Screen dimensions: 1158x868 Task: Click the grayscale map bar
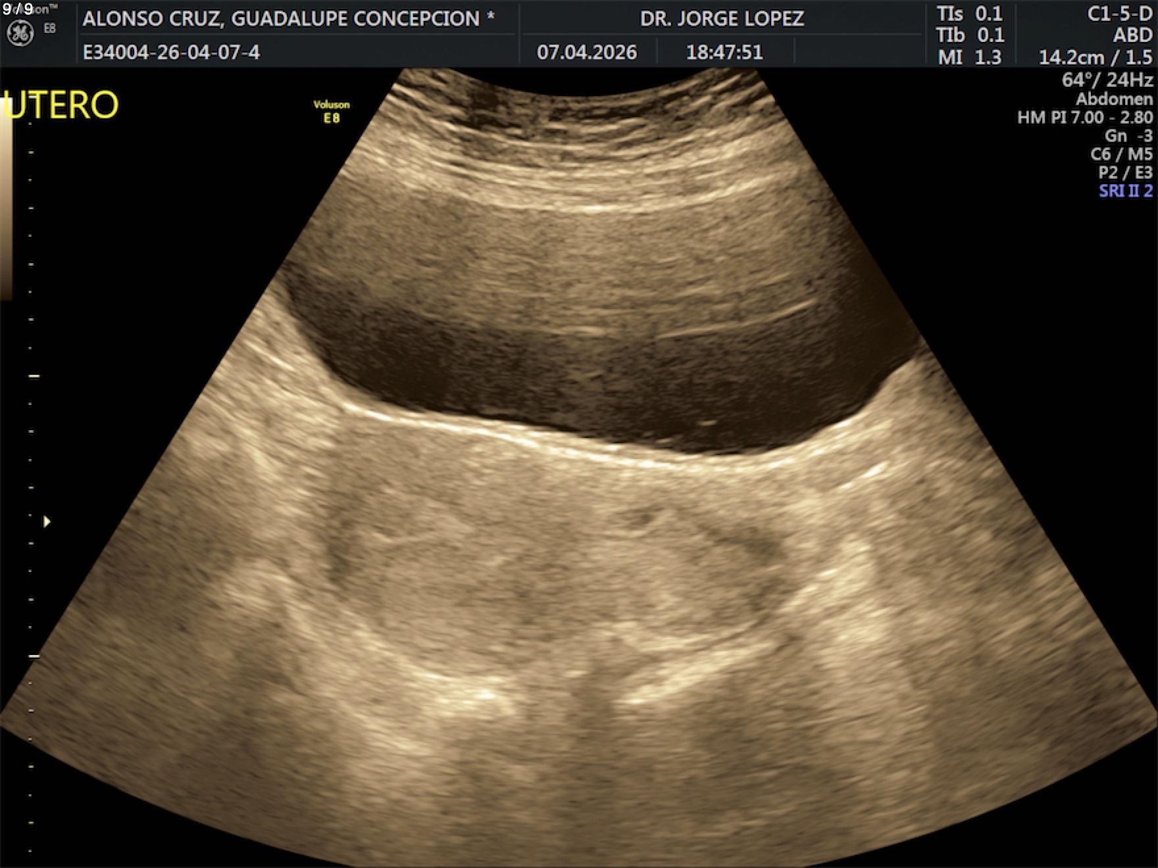point(6,204)
